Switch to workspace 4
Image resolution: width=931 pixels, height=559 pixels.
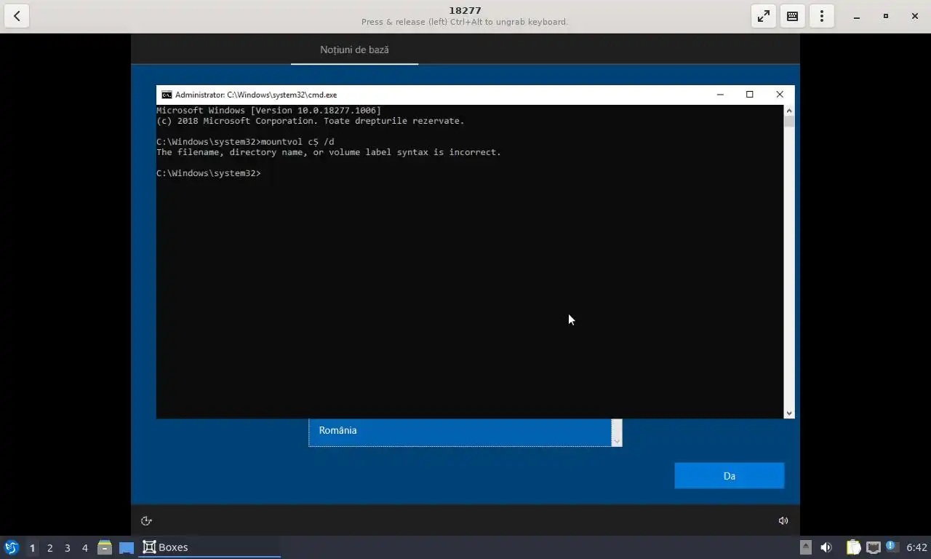coord(84,547)
